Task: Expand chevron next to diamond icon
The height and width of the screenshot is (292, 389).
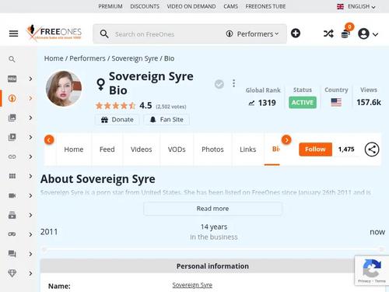Action: (30, 273)
